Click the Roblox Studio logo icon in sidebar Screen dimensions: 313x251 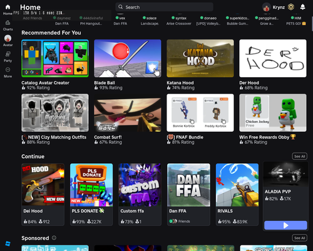8,243
